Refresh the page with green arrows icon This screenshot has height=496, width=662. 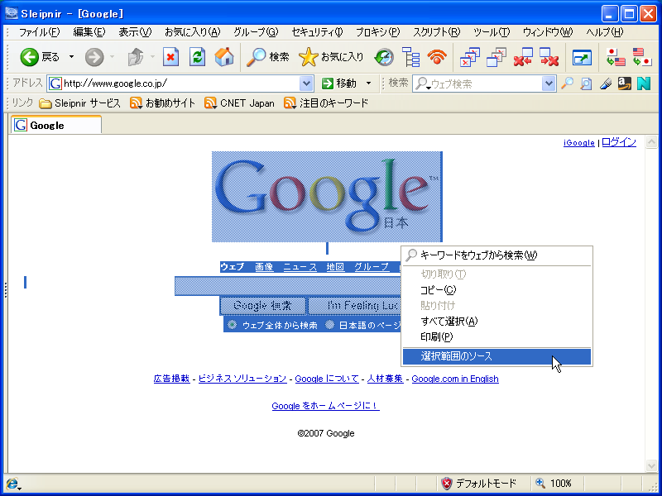(x=197, y=57)
